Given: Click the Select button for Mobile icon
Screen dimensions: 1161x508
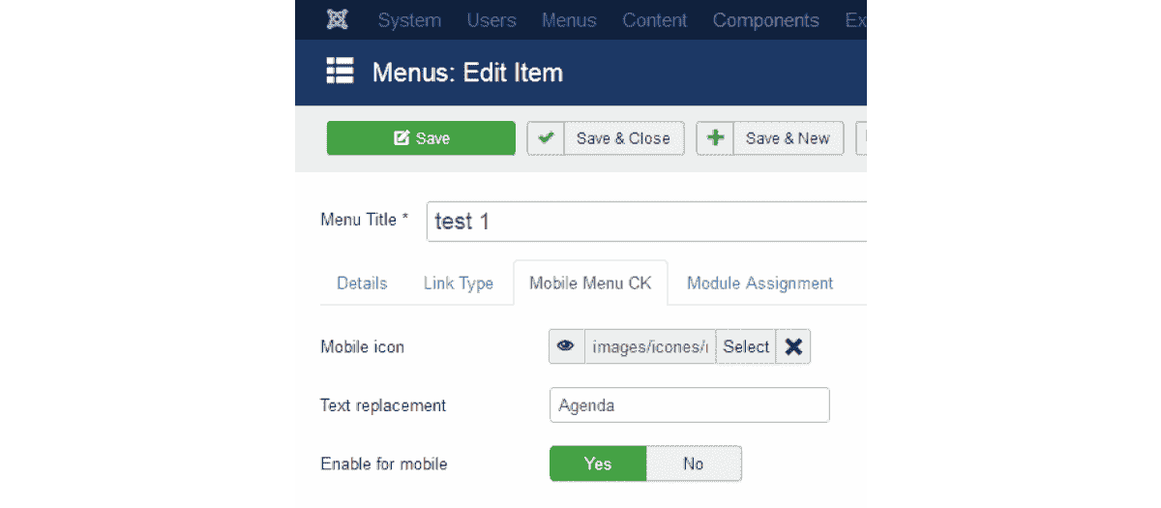Looking at the screenshot, I should point(746,346).
